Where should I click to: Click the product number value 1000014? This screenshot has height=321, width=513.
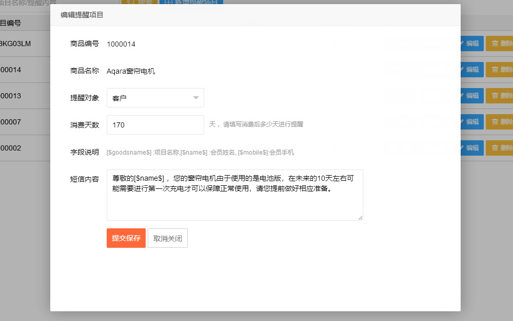[121, 44]
